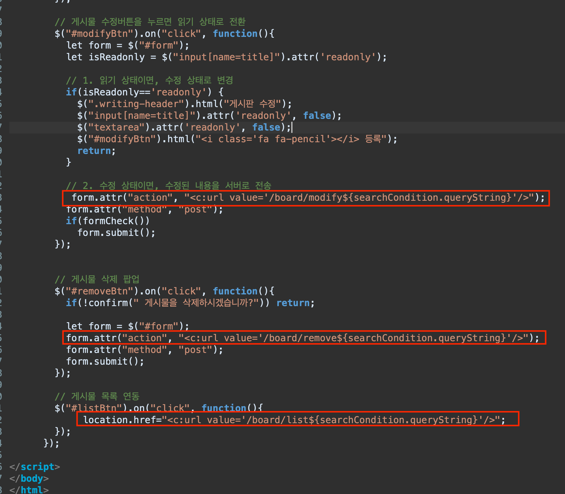
Task: Click the confirm delete message line
Action: [190, 303]
